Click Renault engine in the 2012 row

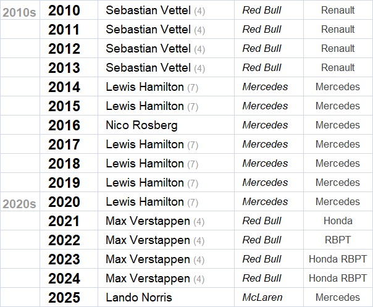pos(338,49)
